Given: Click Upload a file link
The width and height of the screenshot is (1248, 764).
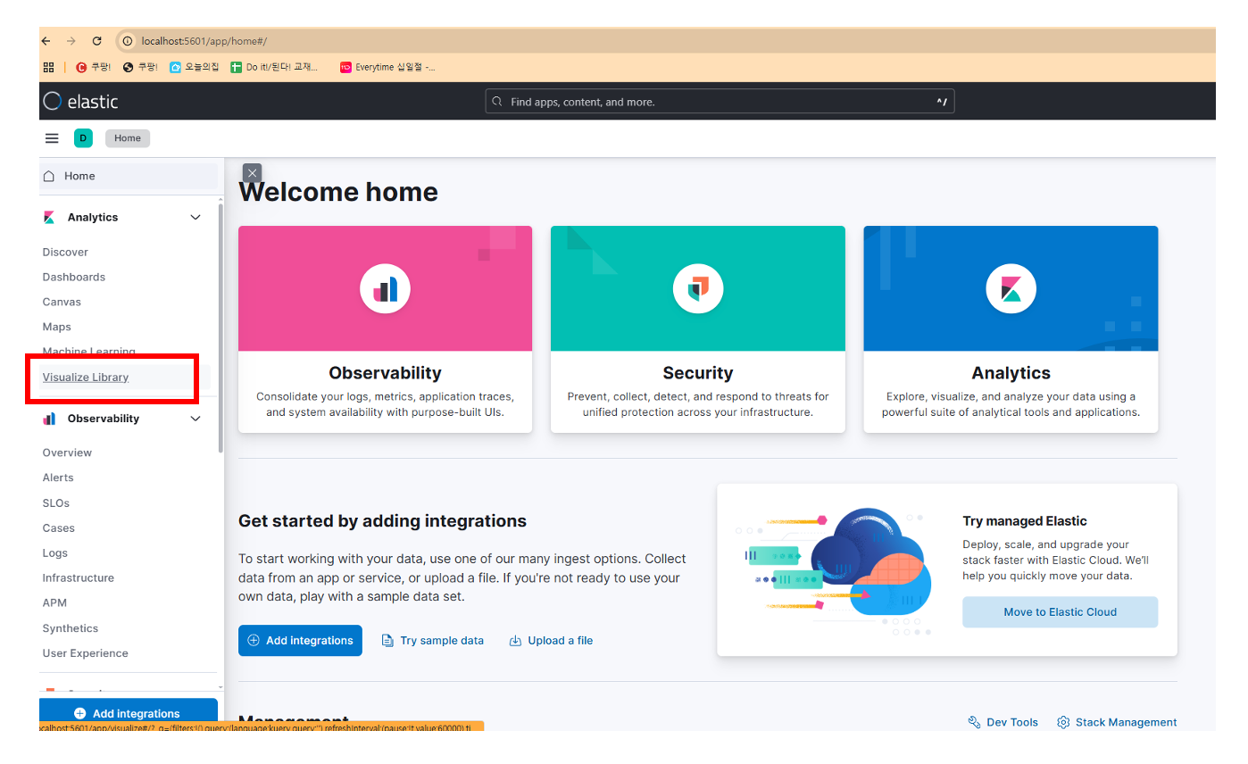Looking at the screenshot, I should 551,640.
